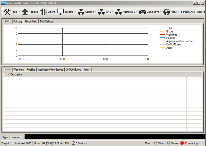Open the Sliders mixer icon

point(43,12)
